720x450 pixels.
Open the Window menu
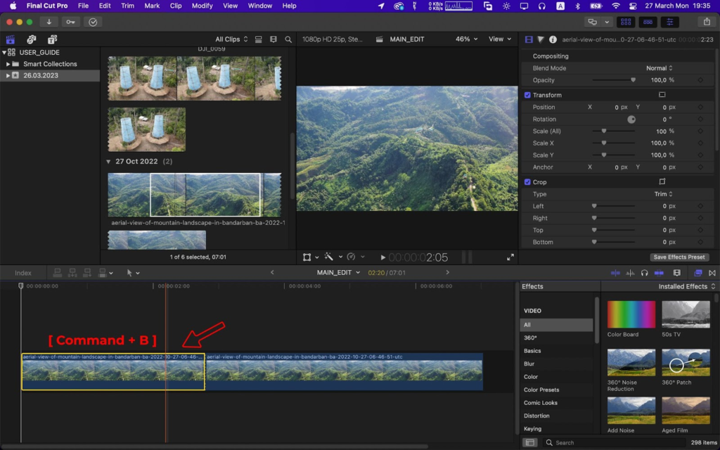[x=260, y=6]
